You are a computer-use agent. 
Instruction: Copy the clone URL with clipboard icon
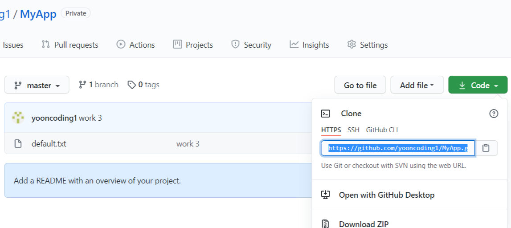486,148
